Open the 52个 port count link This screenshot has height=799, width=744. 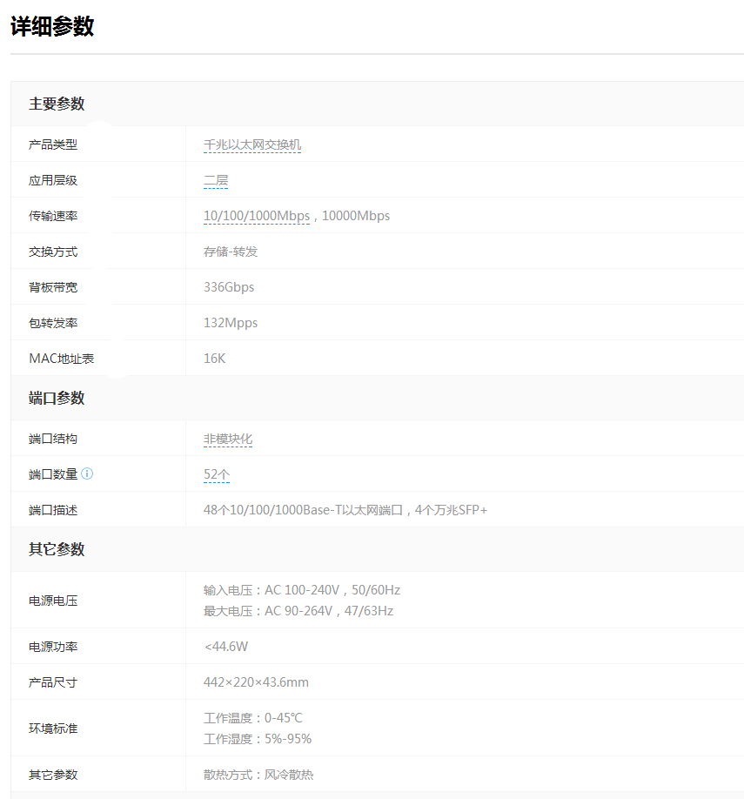217,474
